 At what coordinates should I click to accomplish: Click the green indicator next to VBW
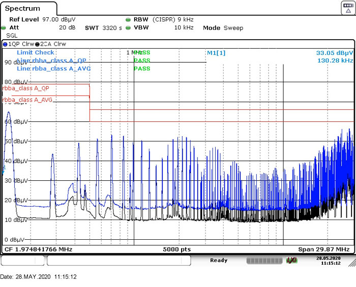click(x=128, y=28)
